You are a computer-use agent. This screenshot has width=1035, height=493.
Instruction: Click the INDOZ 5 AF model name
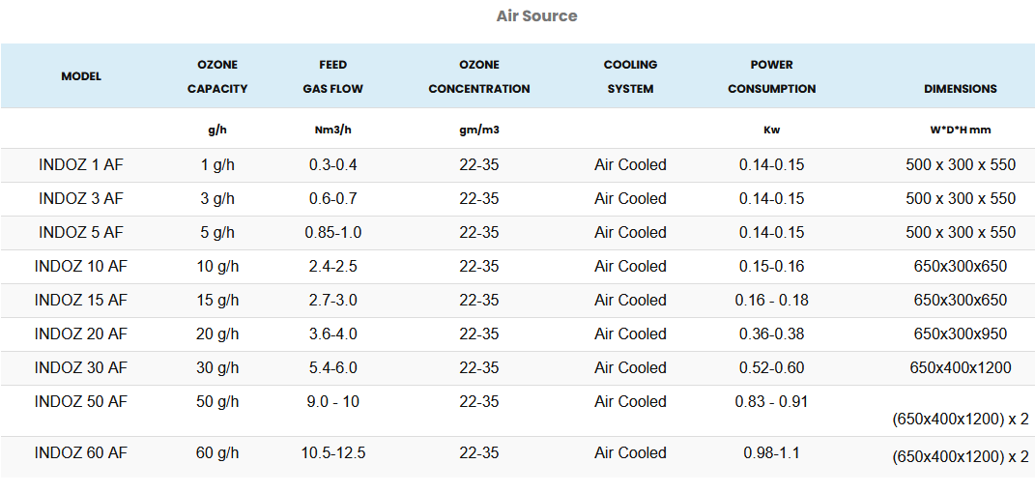click(81, 233)
